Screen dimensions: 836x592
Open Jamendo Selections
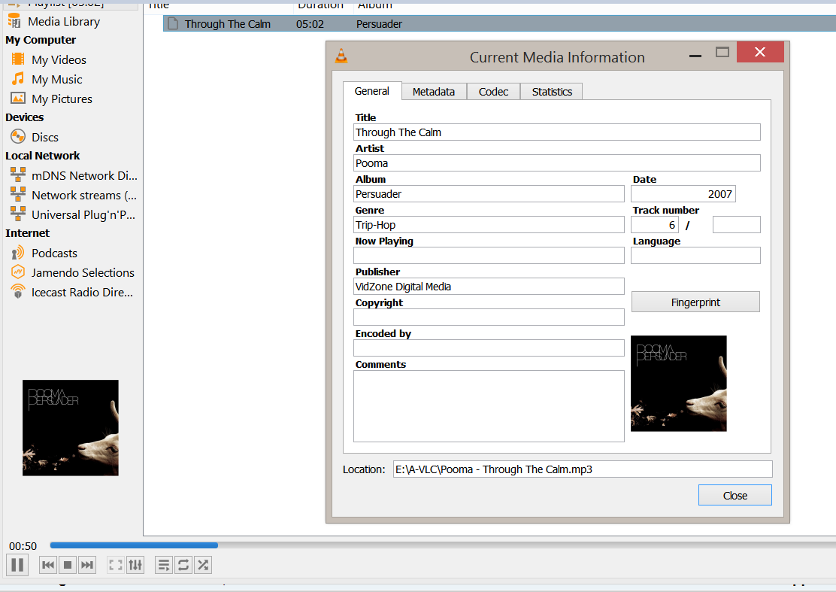72,272
